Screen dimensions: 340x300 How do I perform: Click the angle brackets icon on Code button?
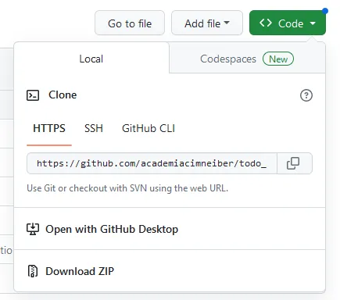click(266, 23)
